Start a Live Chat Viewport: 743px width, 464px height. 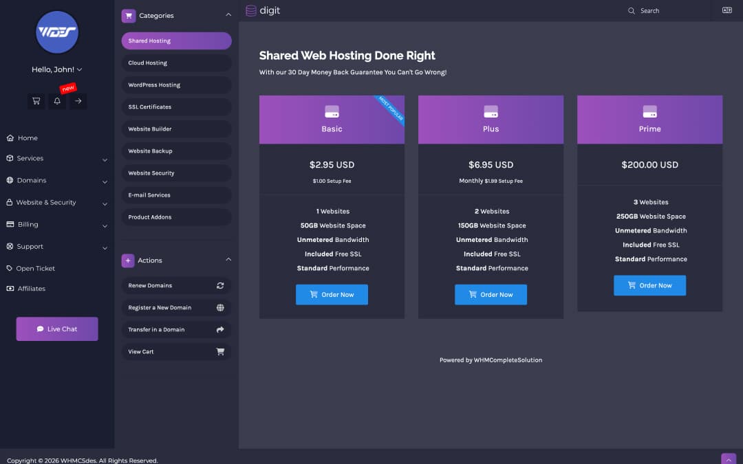tap(57, 329)
